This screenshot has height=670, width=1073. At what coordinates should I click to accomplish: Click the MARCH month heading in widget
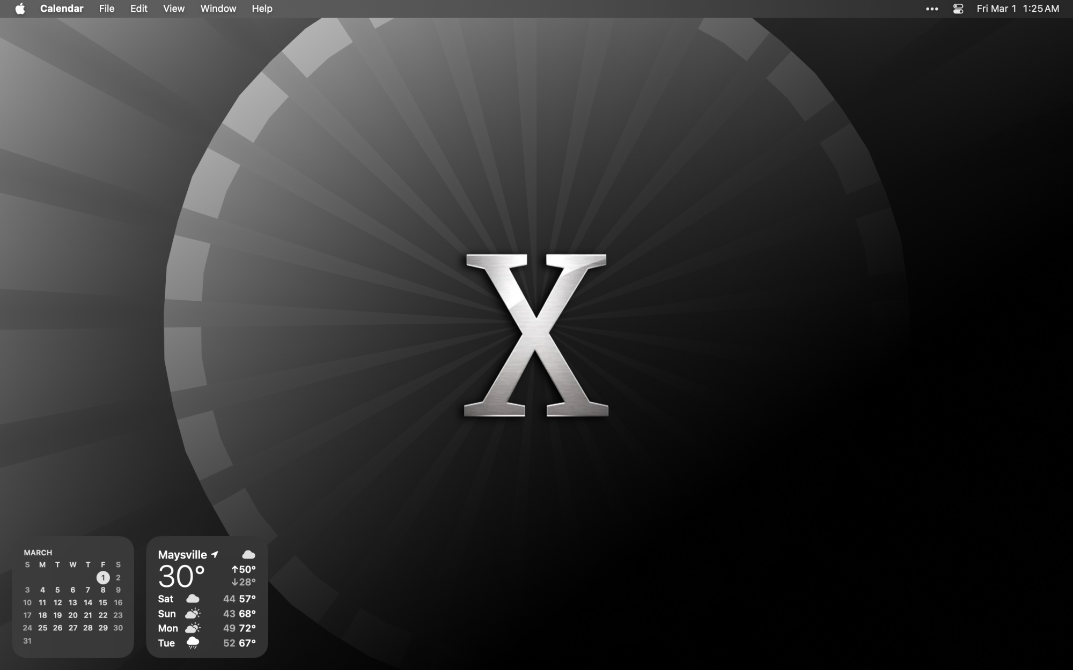38,552
